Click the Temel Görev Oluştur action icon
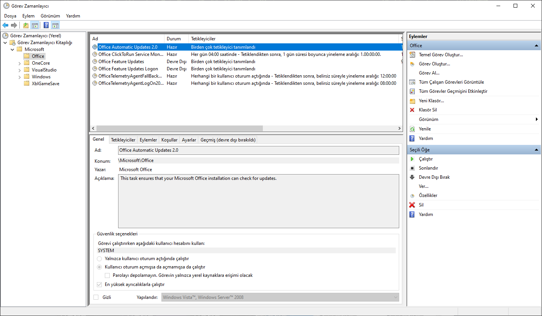Viewport: 542px width, 316px height. (x=412, y=55)
